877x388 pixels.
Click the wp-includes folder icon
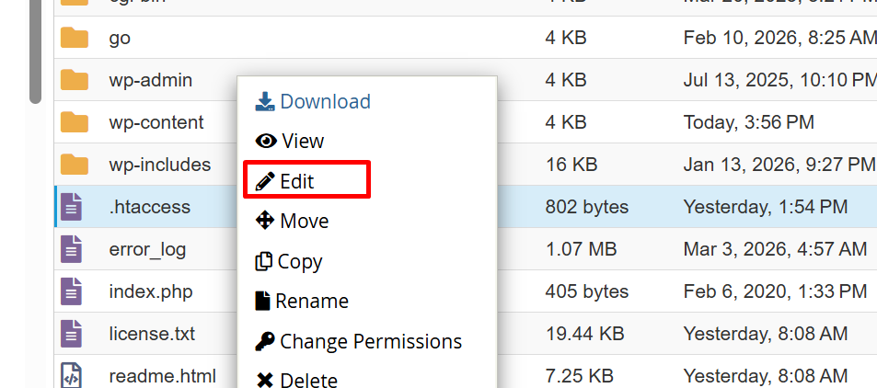click(74, 165)
